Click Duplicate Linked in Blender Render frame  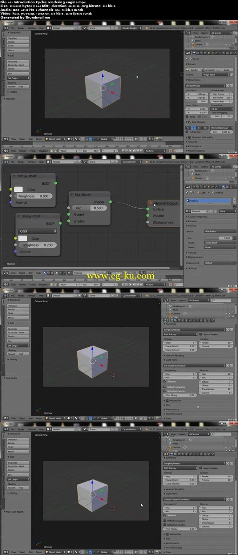pyautogui.click(x=18, y=65)
